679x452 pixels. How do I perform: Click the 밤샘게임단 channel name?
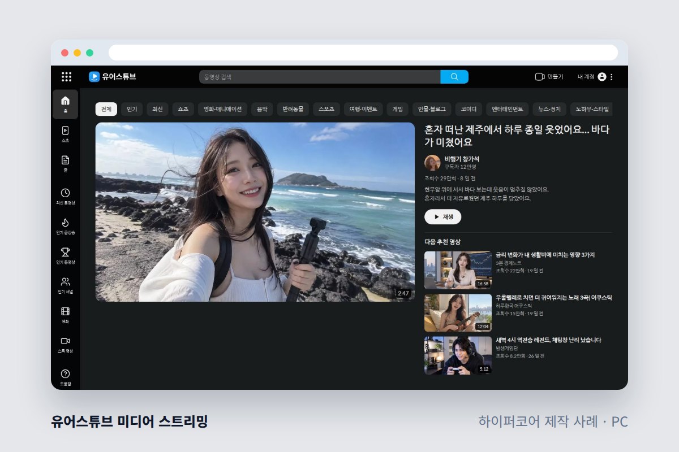pos(507,349)
